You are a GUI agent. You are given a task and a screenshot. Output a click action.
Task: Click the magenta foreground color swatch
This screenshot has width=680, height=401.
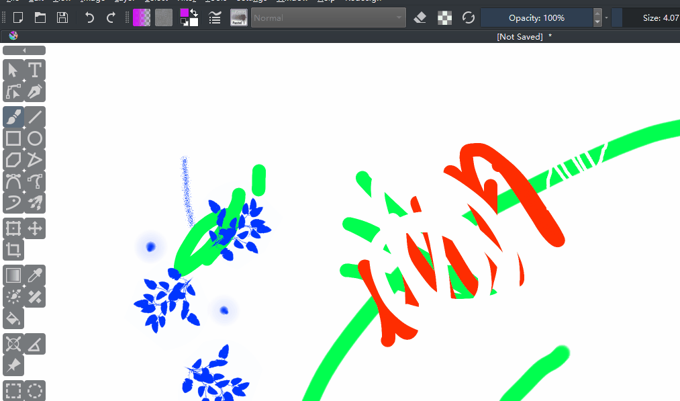click(x=185, y=13)
